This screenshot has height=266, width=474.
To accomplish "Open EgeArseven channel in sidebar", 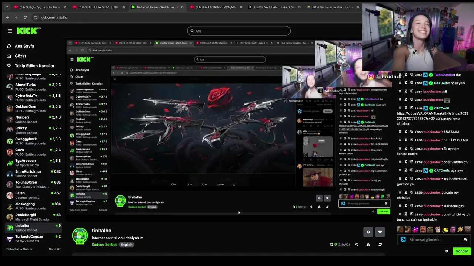I will coord(33,163).
